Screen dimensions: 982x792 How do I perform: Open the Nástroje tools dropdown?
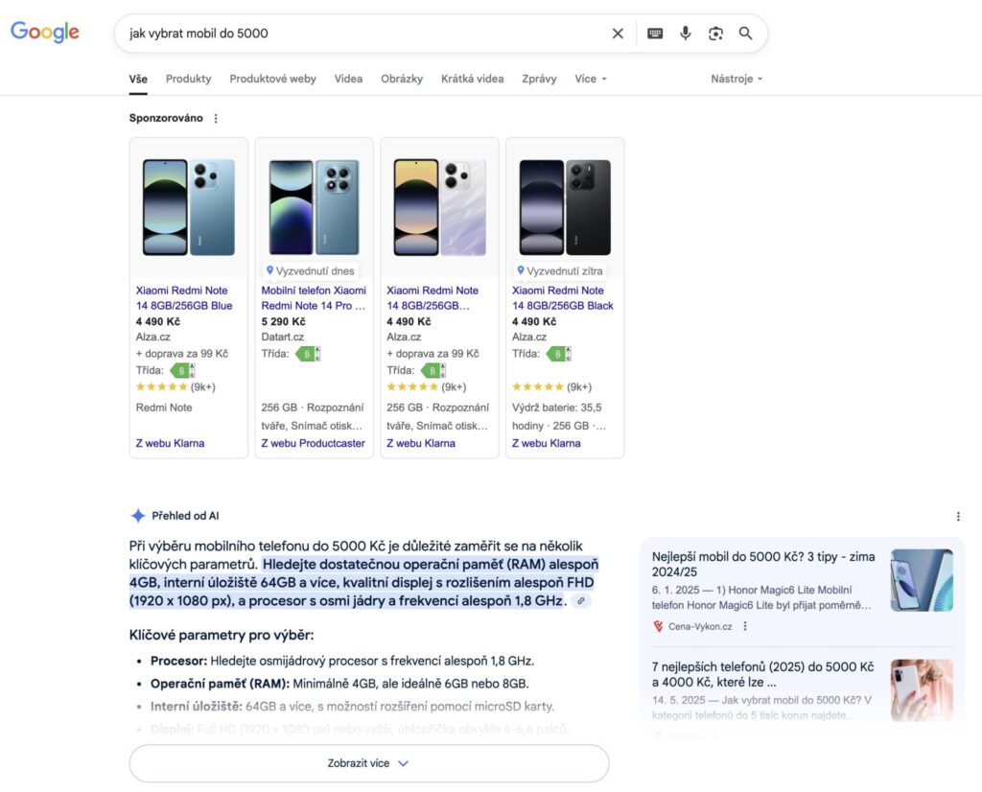coord(736,79)
